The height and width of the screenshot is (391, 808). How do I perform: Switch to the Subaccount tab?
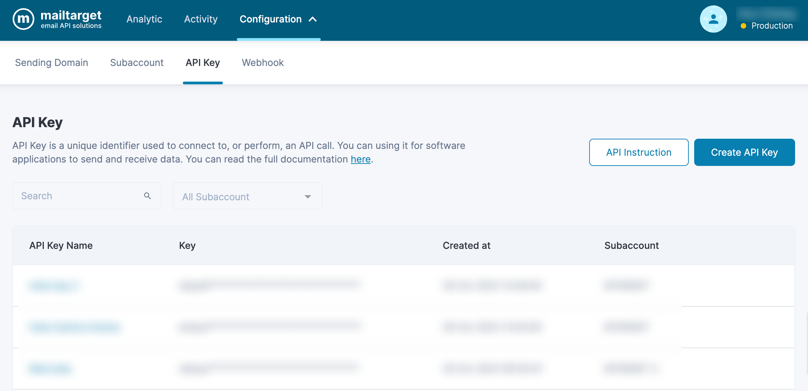(x=137, y=63)
